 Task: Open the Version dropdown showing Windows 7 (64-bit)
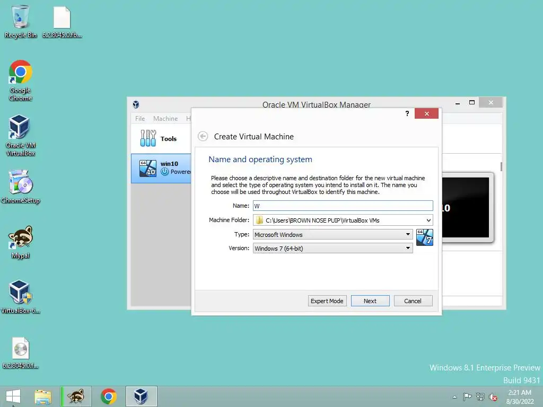[333, 248]
